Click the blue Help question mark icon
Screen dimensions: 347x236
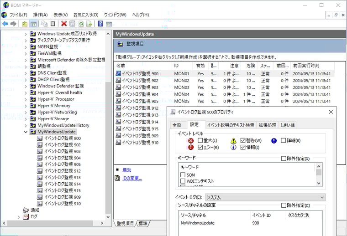point(100,24)
